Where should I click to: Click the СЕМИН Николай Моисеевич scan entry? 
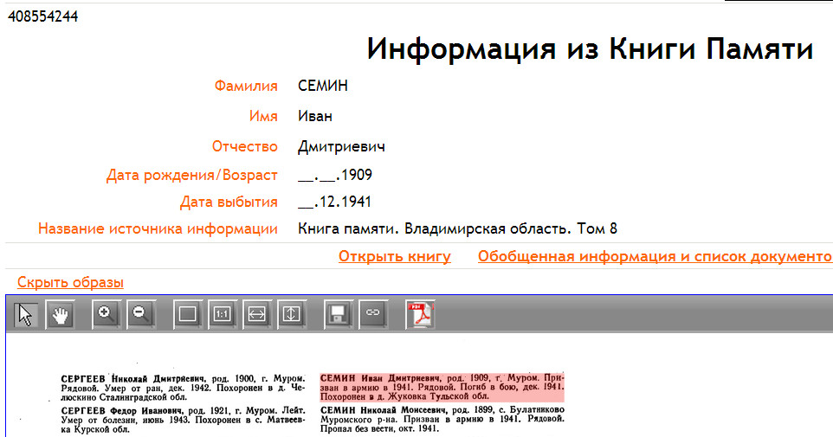[x=442, y=419]
